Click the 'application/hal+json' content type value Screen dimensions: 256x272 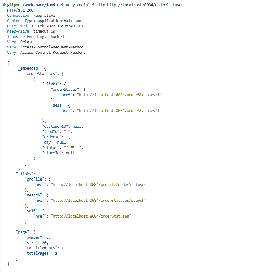click(59, 21)
